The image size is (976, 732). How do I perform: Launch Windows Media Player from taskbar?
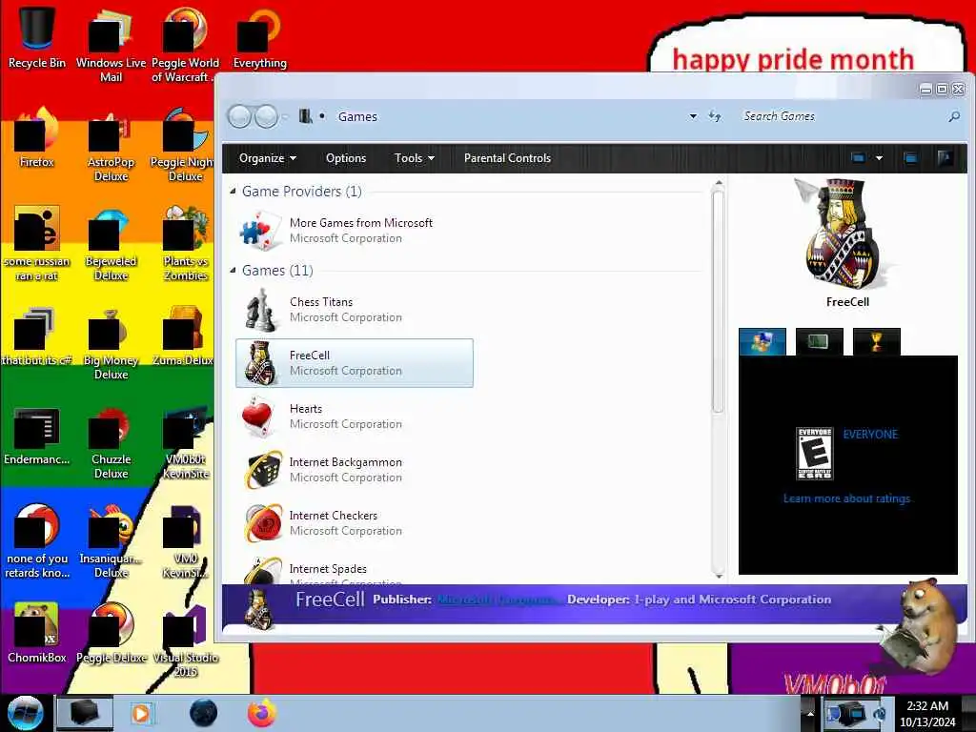click(142, 713)
